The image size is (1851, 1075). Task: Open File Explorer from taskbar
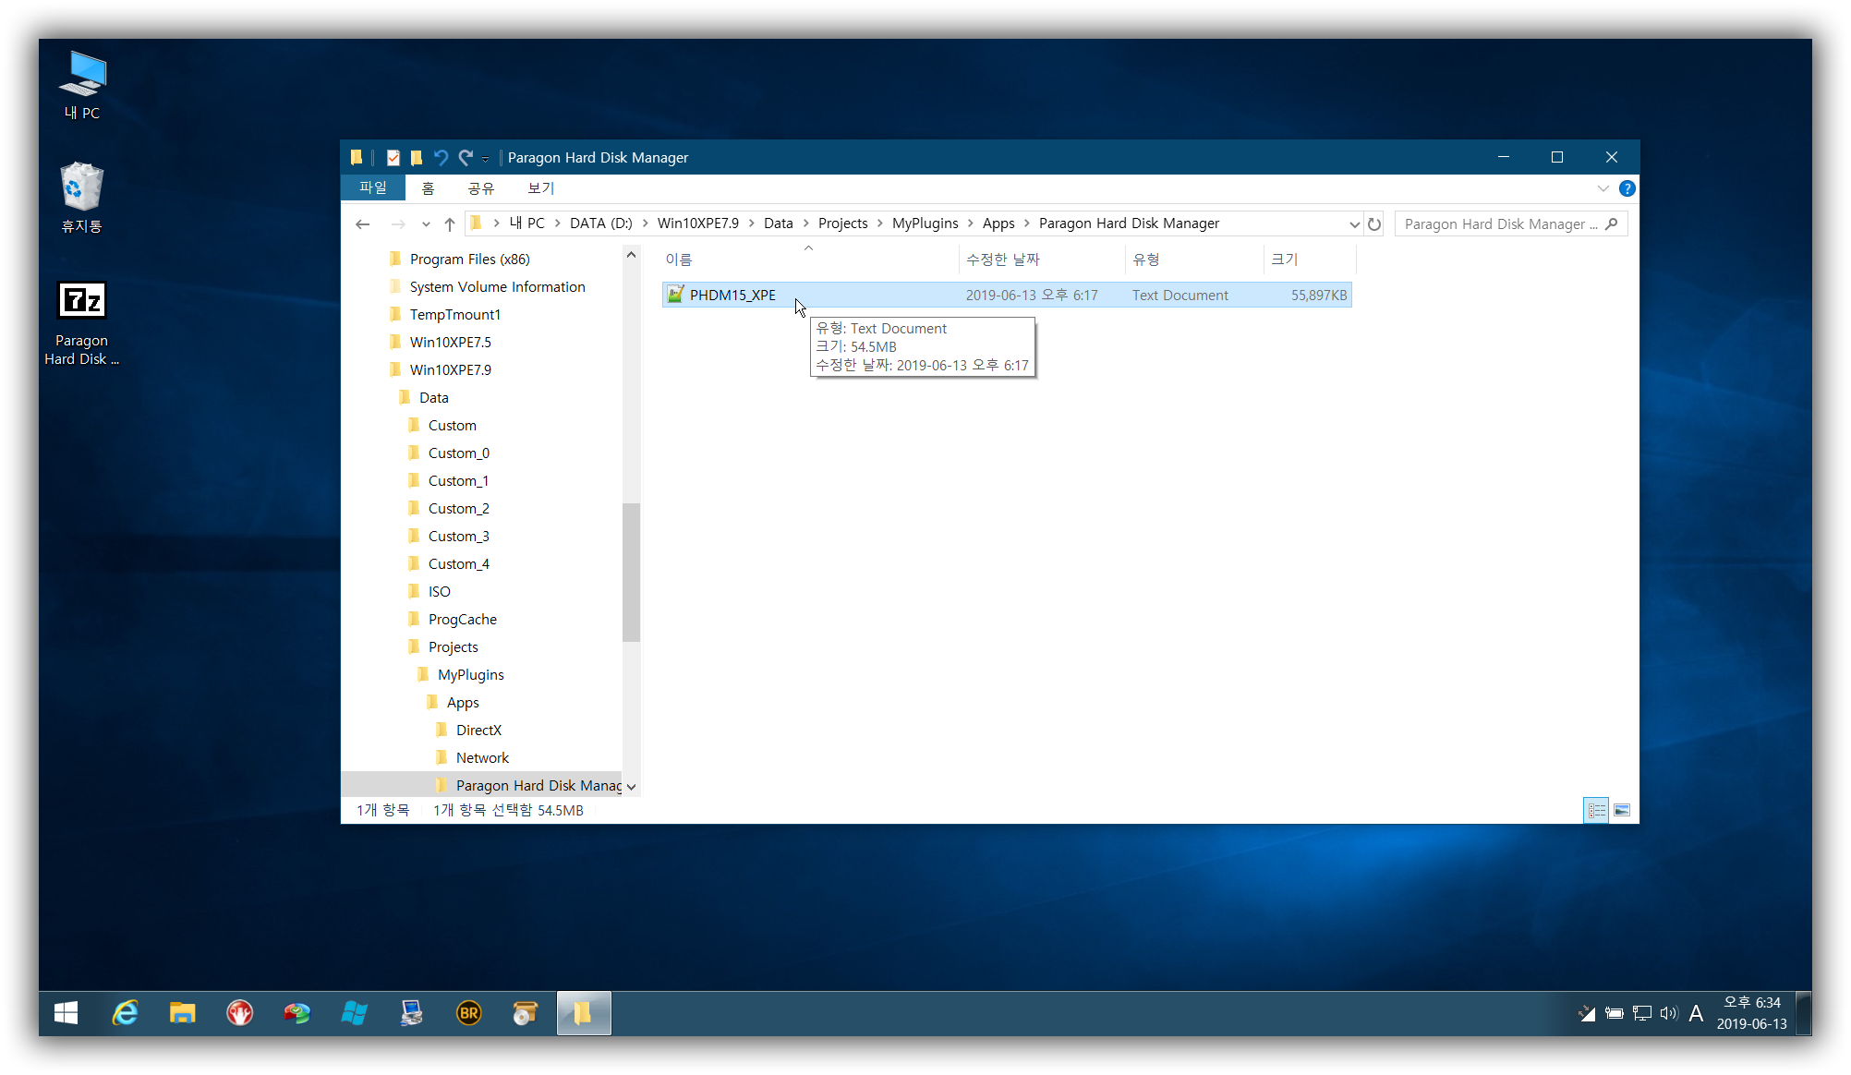coord(183,1014)
